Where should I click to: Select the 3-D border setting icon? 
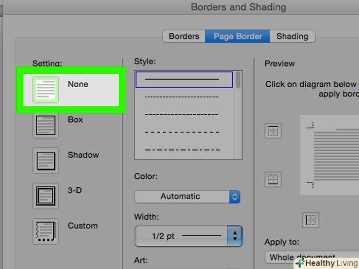[x=45, y=196]
